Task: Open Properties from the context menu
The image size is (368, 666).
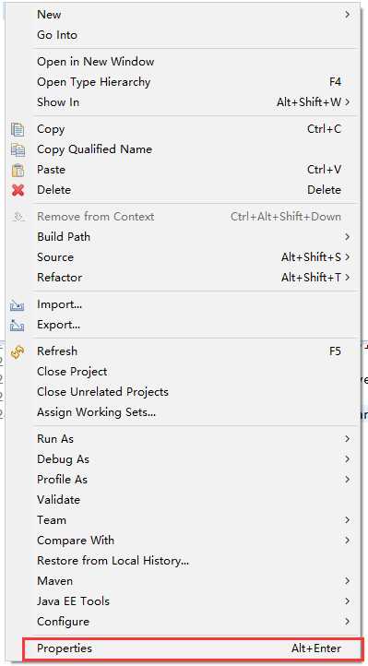Action: tap(193, 648)
